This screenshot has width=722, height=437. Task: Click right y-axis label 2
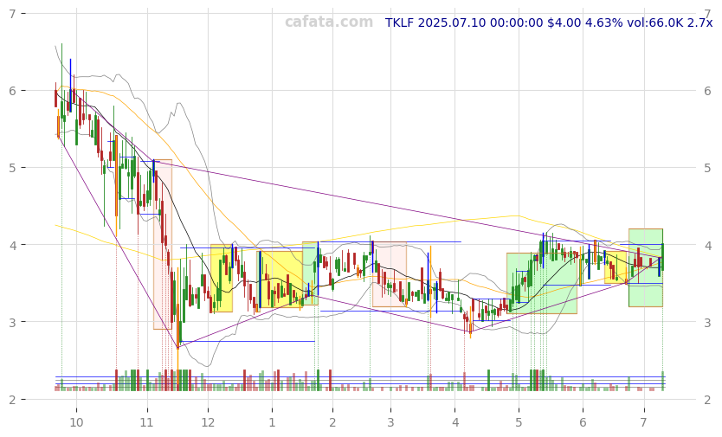(x=708, y=400)
